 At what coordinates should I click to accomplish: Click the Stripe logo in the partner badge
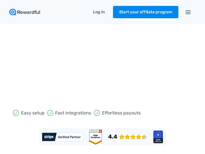point(49,137)
